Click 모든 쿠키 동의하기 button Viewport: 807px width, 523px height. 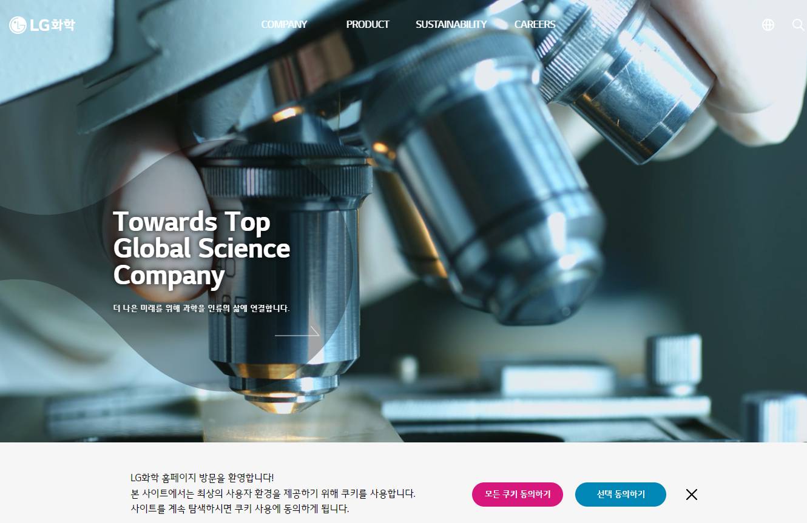[518, 495]
